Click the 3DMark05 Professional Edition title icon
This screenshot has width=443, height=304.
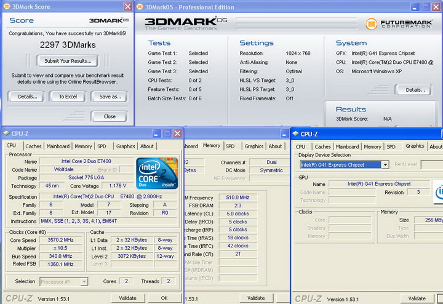point(140,7)
